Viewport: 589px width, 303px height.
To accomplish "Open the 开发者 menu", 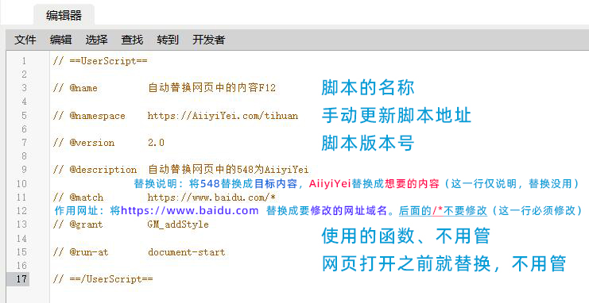I will click(208, 40).
